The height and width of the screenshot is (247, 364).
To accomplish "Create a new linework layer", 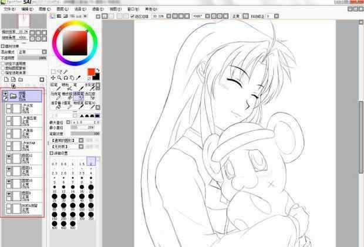I will click(x=14, y=80).
